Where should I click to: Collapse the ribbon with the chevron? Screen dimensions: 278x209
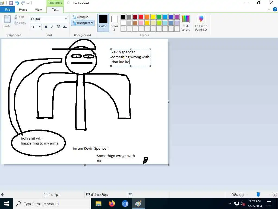coord(269,10)
